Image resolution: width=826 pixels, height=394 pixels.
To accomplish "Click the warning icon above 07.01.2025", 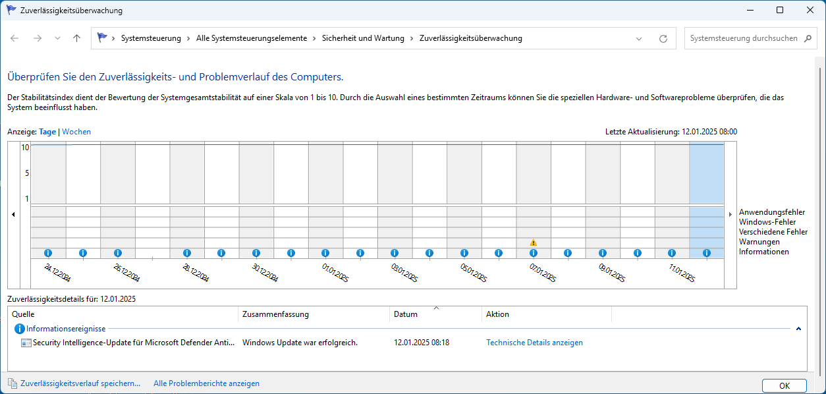I will coord(533,242).
